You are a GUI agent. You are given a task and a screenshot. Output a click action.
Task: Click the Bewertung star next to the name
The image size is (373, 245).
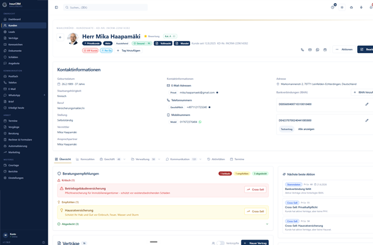(146, 36)
